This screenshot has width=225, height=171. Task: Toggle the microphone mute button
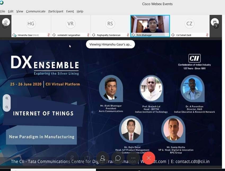tap(72, 158)
